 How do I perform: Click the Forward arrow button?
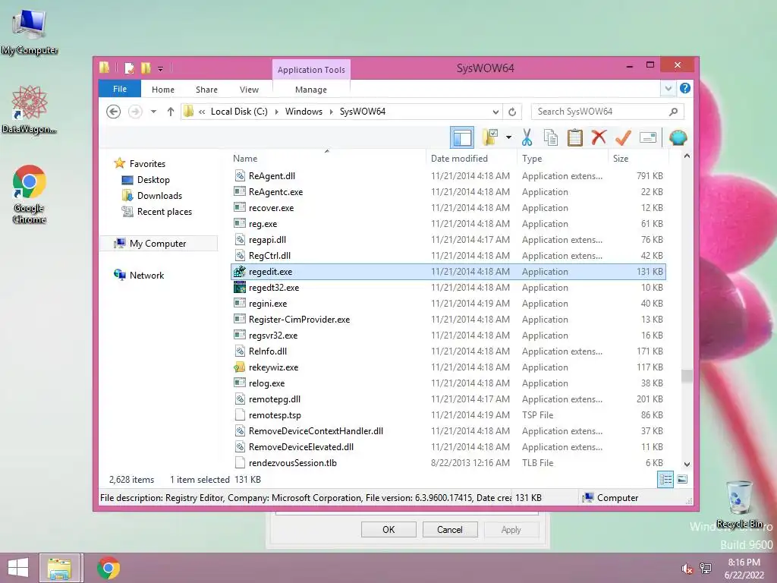pos(135,112)
